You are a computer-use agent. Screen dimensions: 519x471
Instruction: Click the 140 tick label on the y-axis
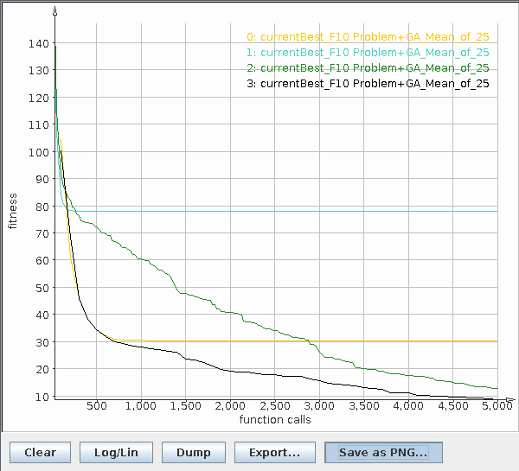coord(38,43)
